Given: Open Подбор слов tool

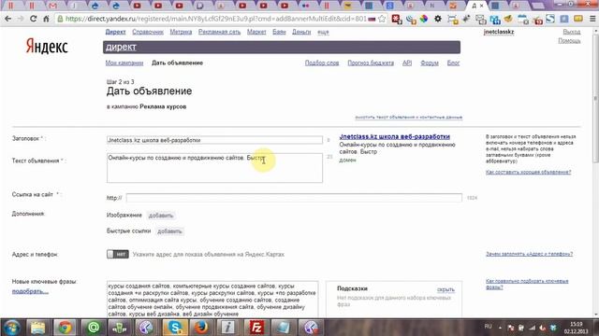Looking at the screenshot, I should pos(322,63).
